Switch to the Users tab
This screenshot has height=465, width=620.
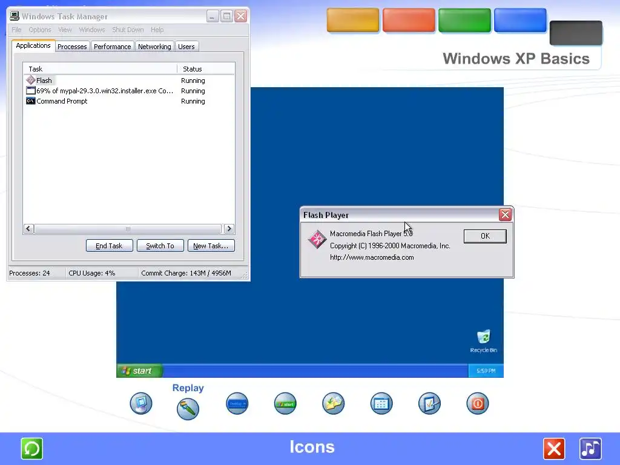coord(186,46)
